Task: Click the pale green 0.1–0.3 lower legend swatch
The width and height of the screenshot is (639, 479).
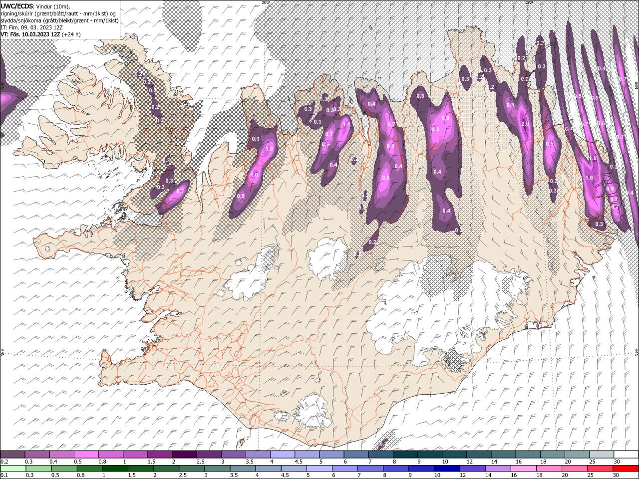Action: (13, 469)
